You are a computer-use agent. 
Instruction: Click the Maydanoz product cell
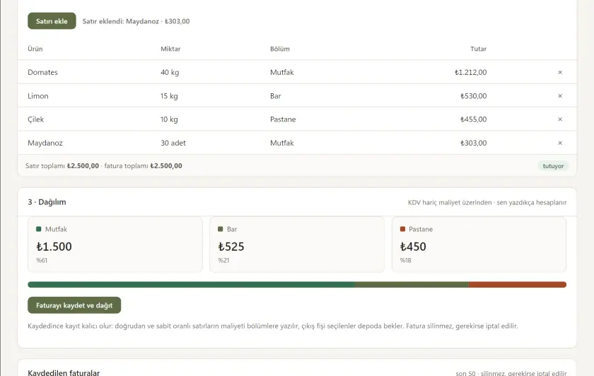[45, 143]
